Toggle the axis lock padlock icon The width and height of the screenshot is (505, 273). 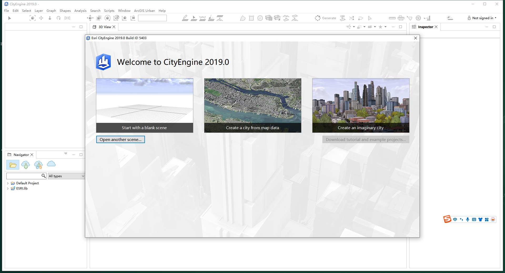pos(133,18)
